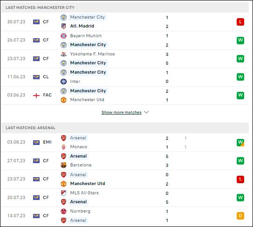Click the Bayern Munich club crest
This screenshot has width=253, height=227.
click(63, 36)
